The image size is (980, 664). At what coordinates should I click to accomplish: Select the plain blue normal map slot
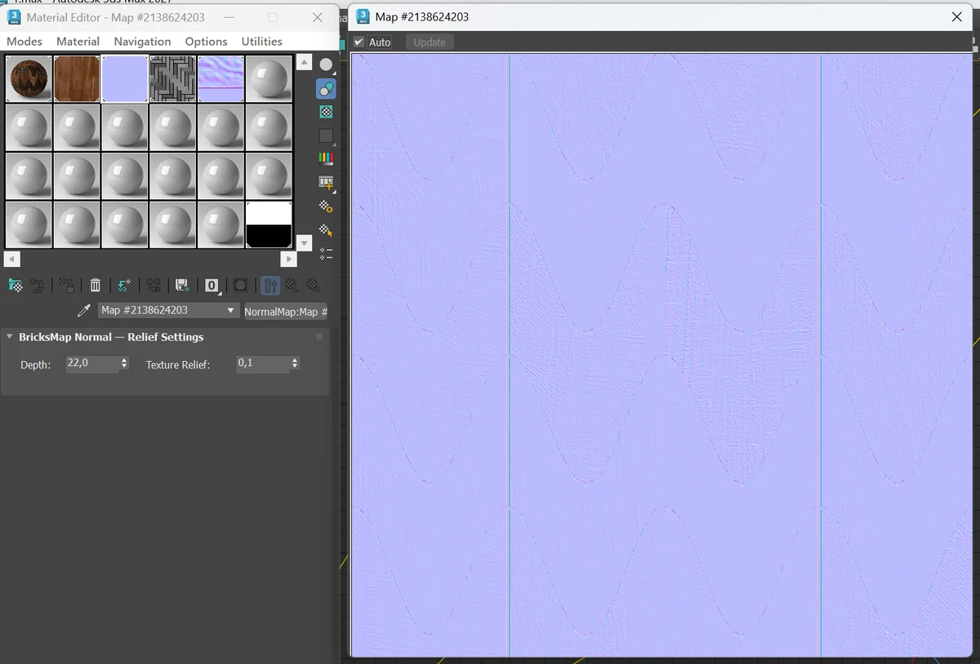pos(125,78)
